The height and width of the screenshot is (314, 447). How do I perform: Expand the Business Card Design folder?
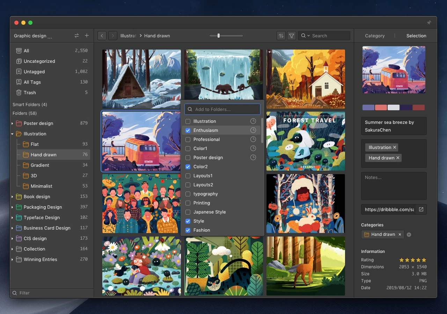pyautogui.click(x=12, y=228)
